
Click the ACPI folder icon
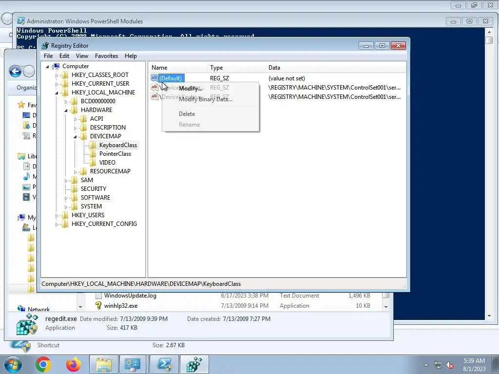coord(83,119)
